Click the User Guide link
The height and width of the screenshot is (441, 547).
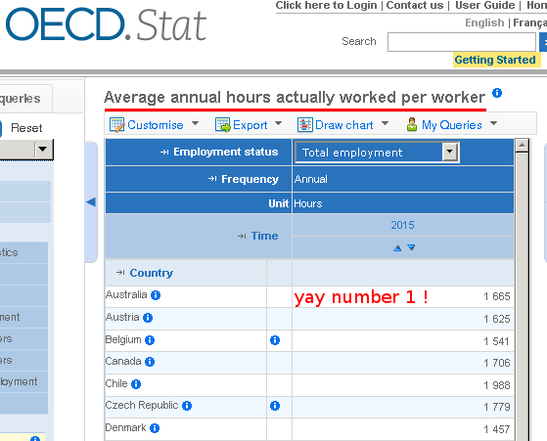coord(485,5)
